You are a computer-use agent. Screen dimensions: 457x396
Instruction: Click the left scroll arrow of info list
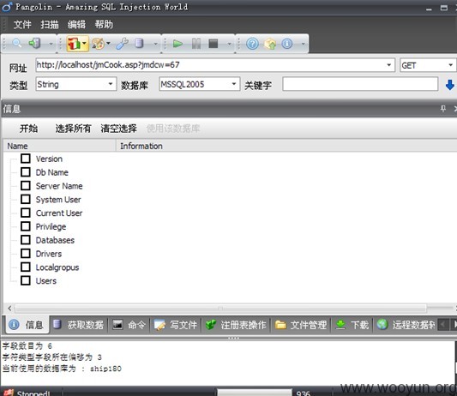(x=9, y=308)
